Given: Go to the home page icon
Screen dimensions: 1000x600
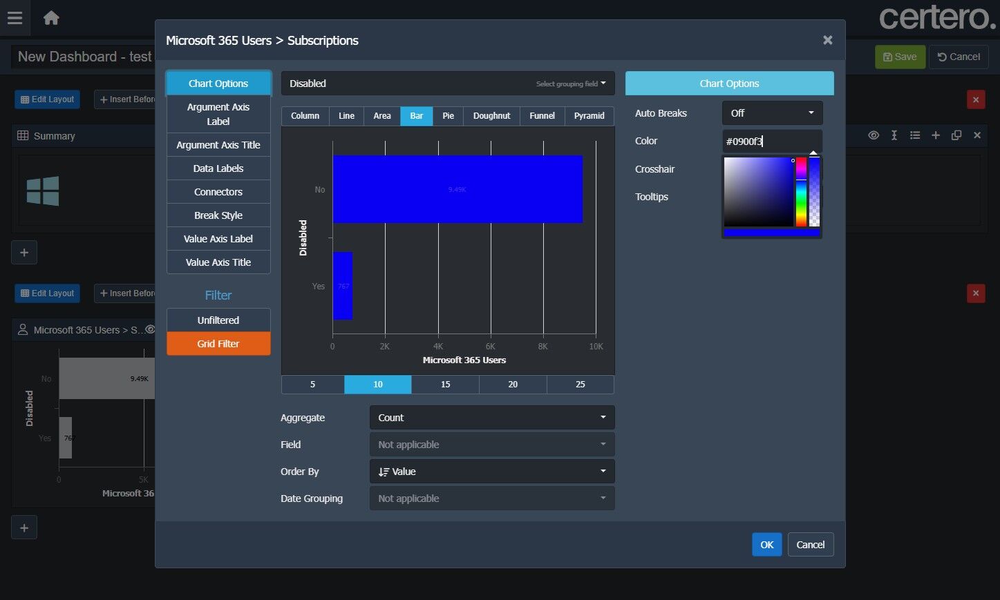Looking at the screenshot, I should [x=51, y=18].
